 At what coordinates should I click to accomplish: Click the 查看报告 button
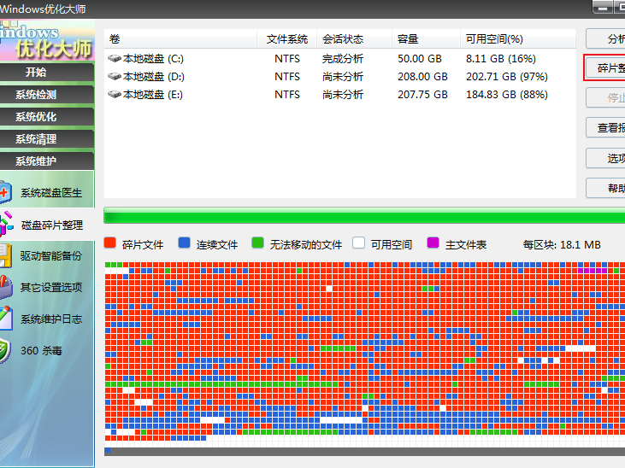click(605, 127)
